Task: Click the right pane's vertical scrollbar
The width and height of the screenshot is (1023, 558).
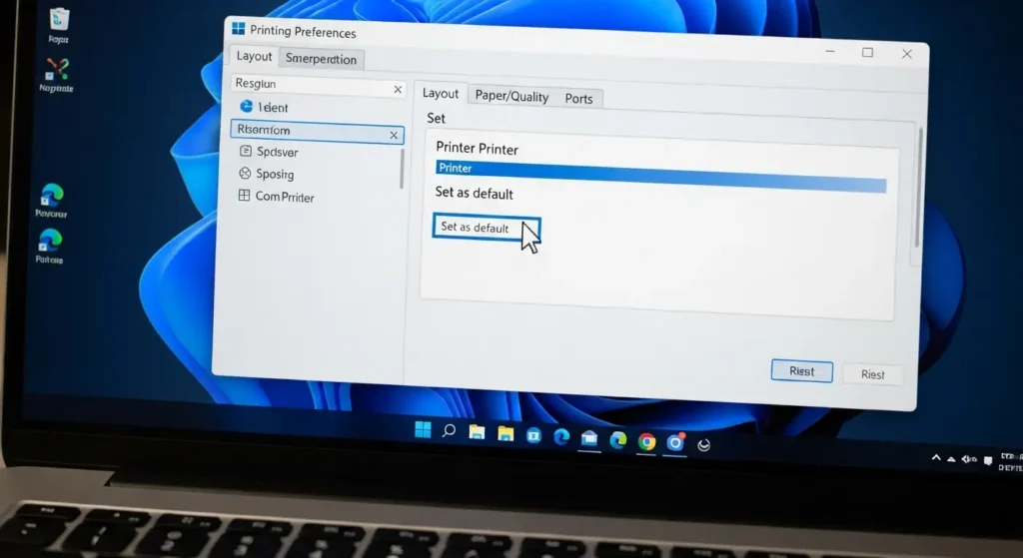Action: pyautogui.click(x=919, y=189)
